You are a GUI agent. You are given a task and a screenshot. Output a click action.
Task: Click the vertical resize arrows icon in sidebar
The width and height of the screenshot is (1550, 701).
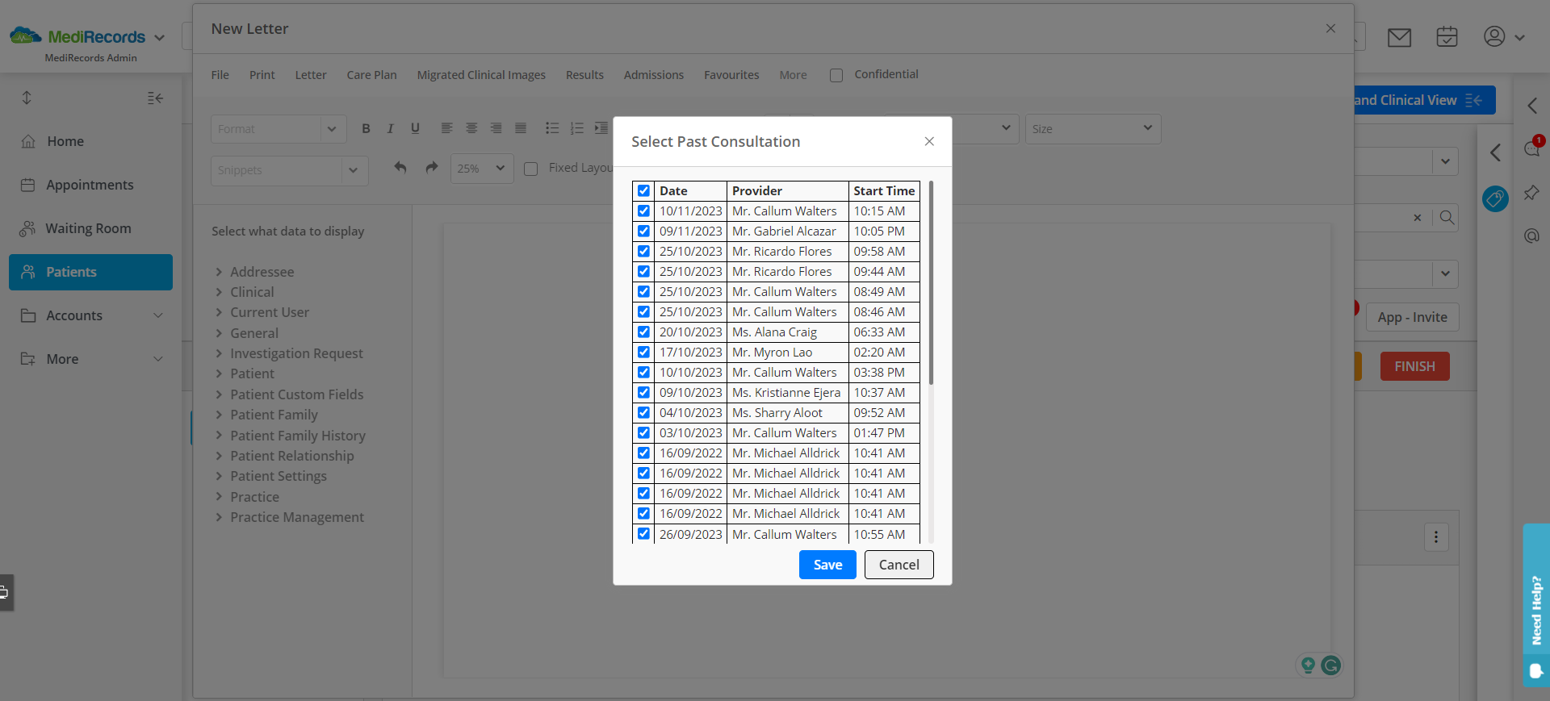point(27,98)
